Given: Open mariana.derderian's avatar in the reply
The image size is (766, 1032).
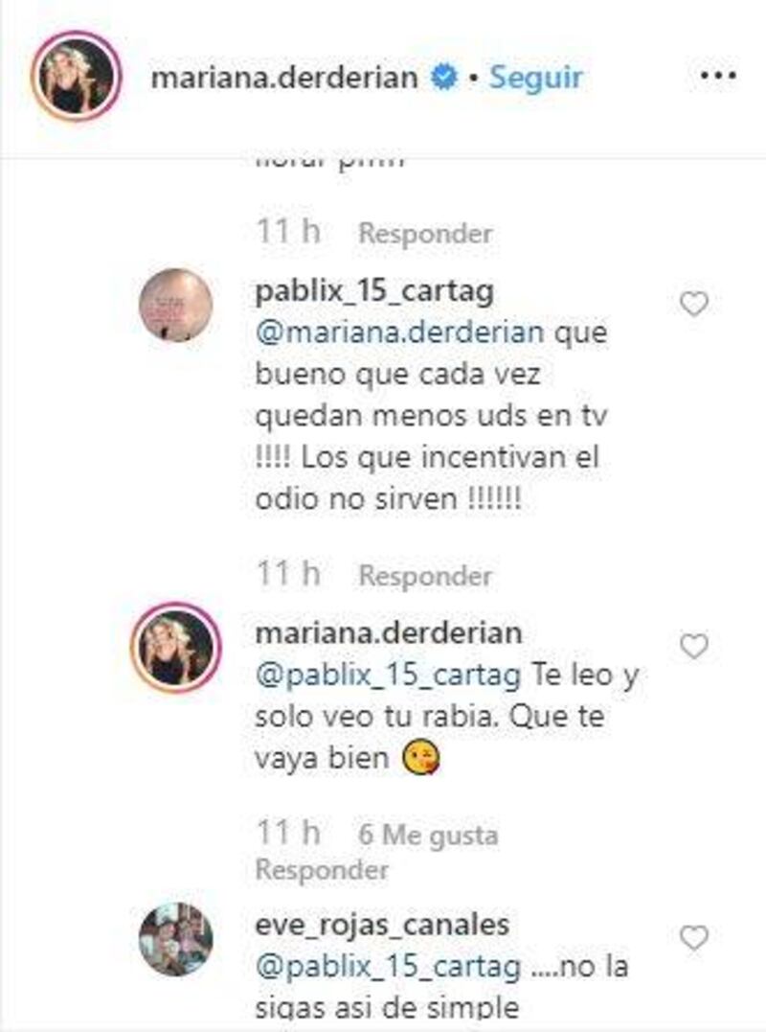Looking at the screenshot, I should coord(175,647).
